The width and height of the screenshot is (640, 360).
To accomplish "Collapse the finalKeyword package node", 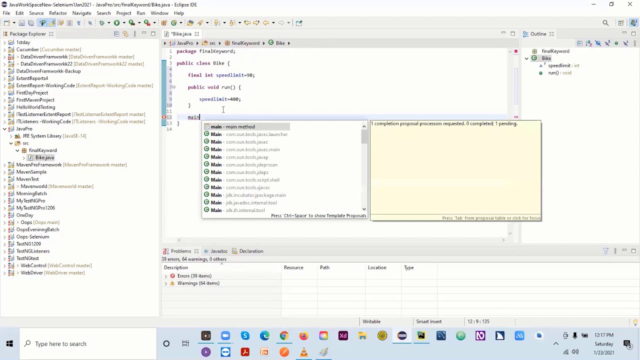I will [x=17, y=150].
